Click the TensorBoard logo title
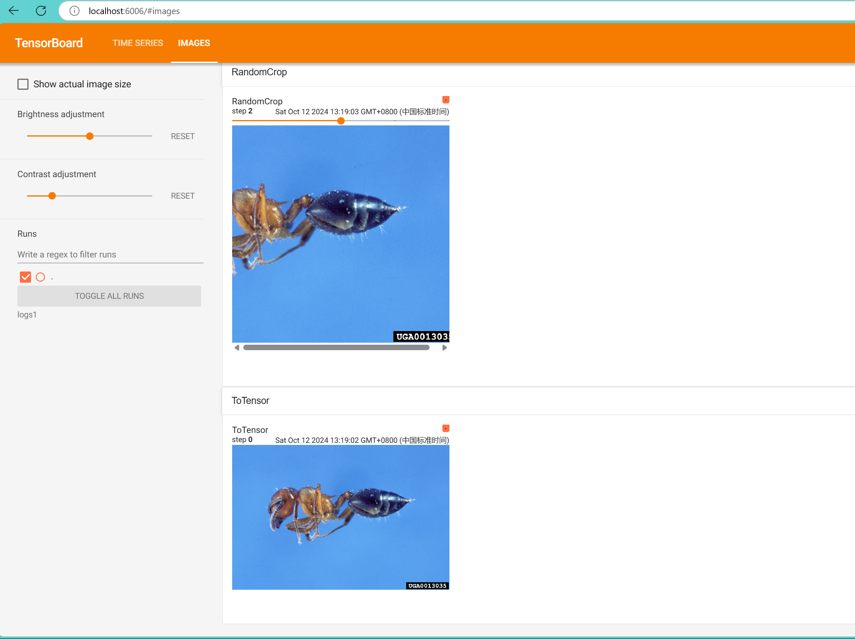Image resolution: width=855 pixels, height=639 pixels. point(49,43)
